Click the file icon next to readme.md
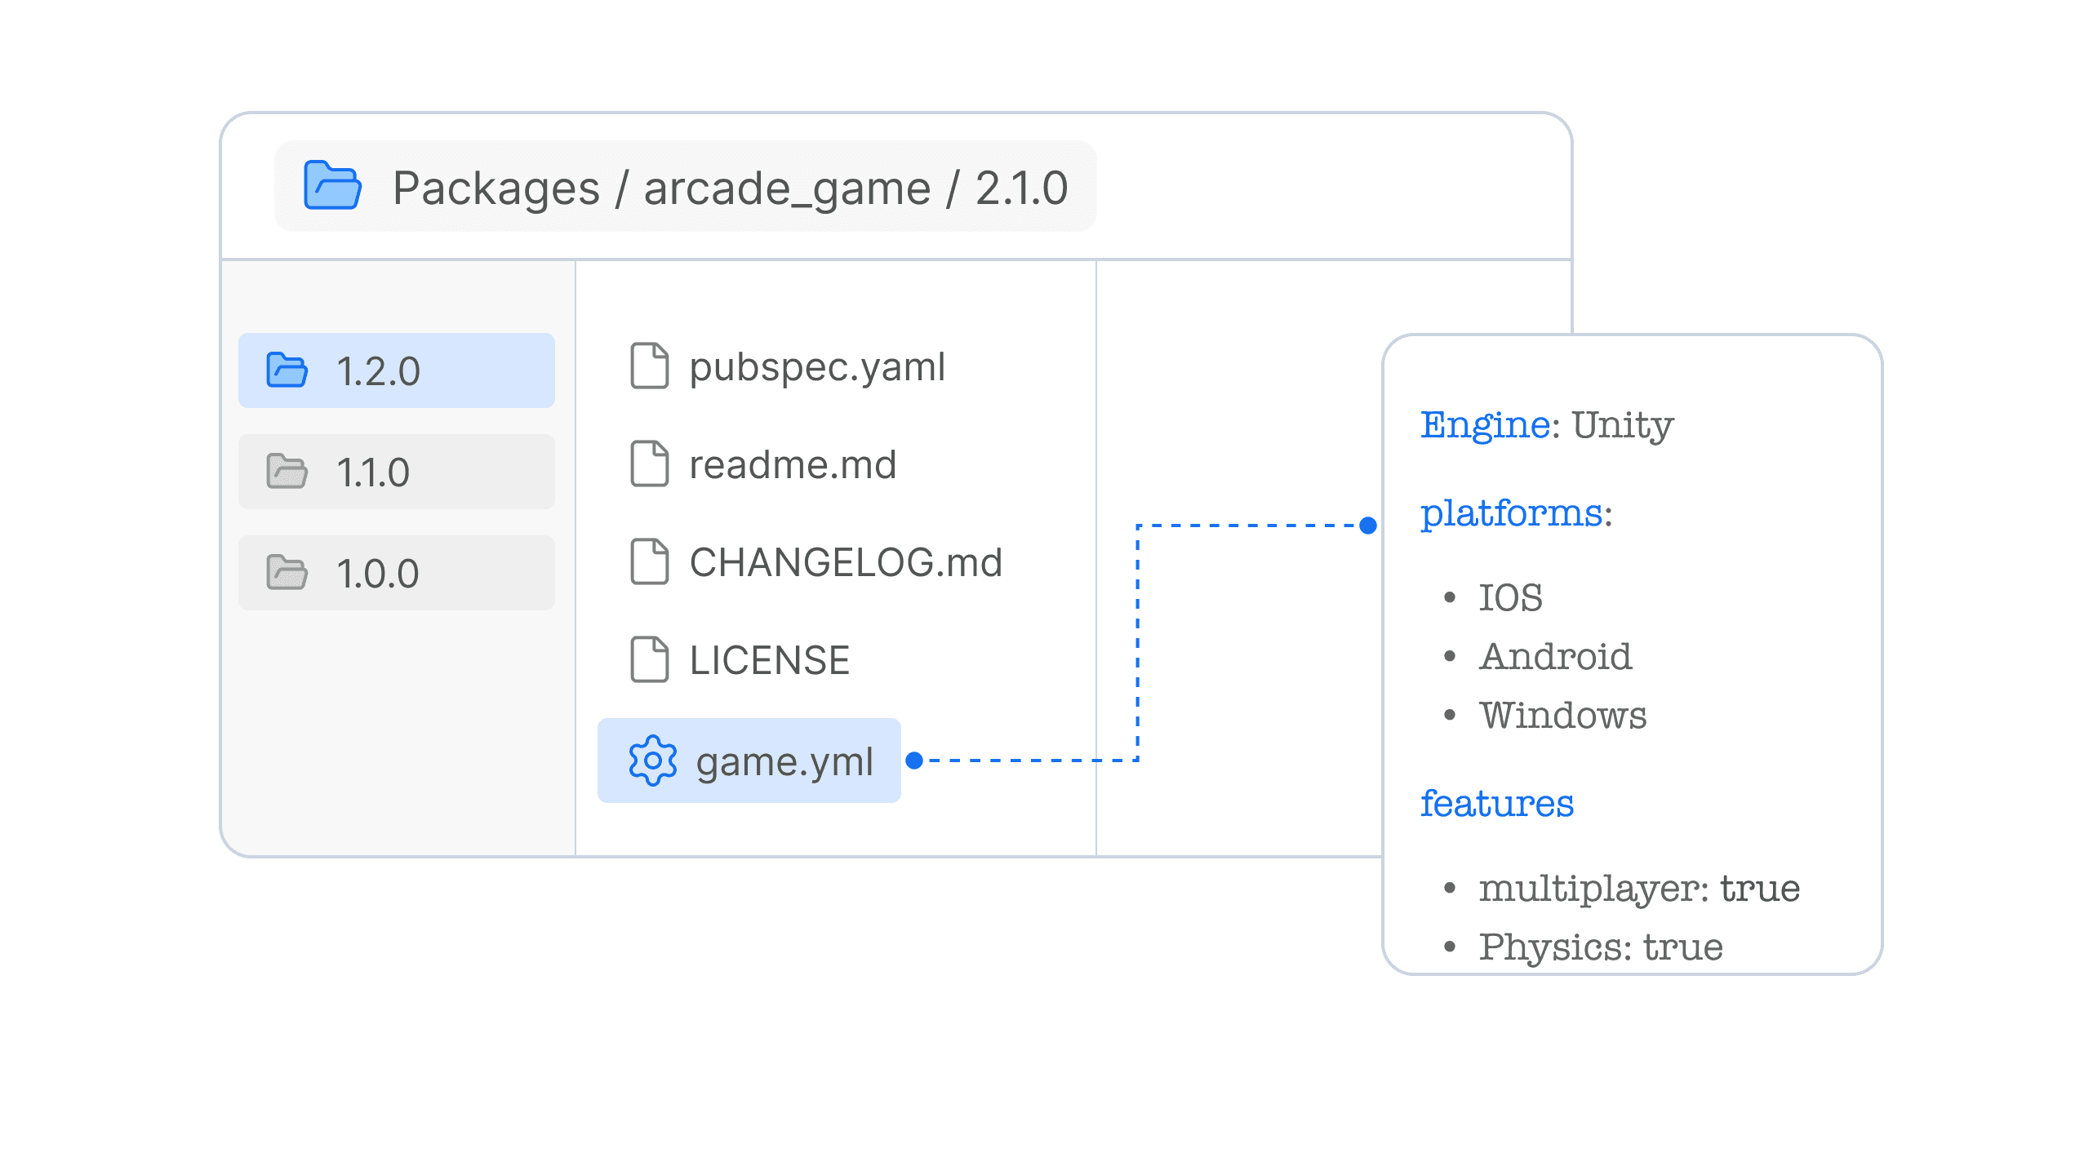Viewport: 2093px width, 1162px height. click(x=649, y=464)
